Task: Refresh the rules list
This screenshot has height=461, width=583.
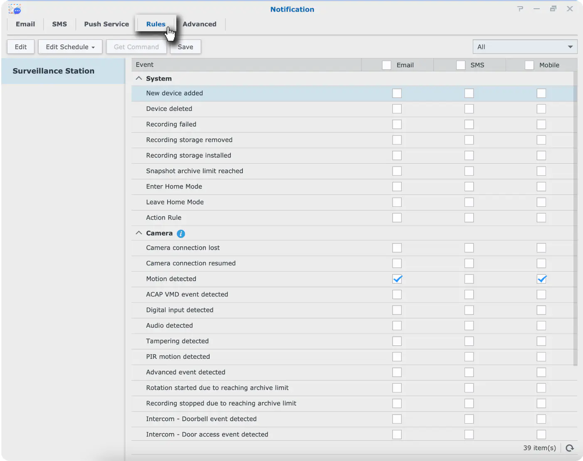Action: tap(570, 448)
